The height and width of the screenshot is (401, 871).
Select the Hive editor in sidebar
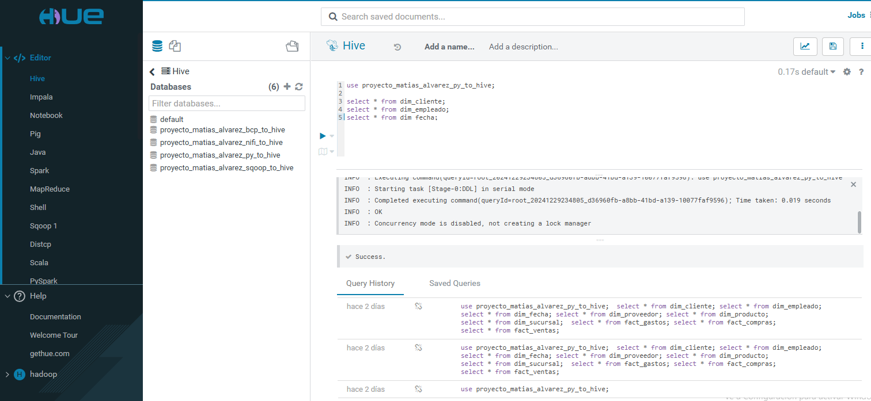click(x=37, y=79)
